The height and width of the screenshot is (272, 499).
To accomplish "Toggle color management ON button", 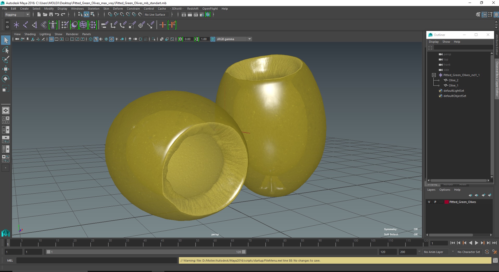I will tap(213, 39).
